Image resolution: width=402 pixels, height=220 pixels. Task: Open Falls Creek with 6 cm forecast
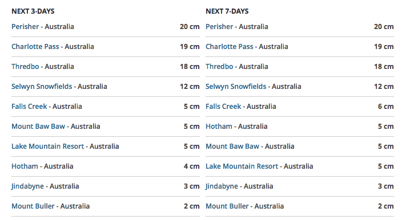click(x=223, y=107)
